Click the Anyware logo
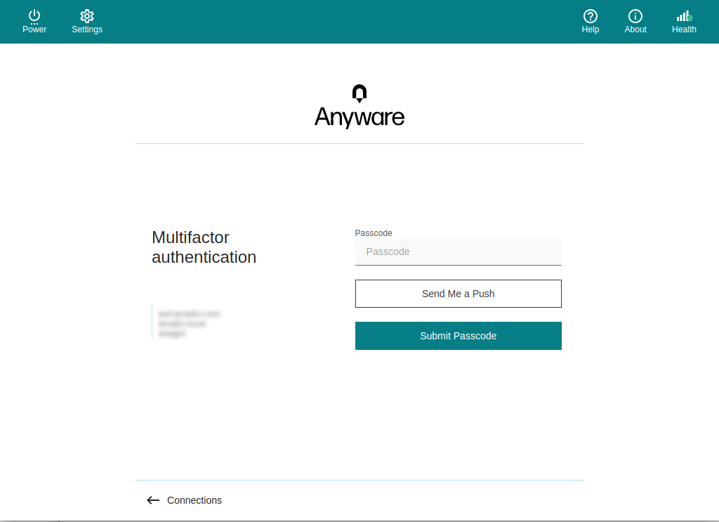The image size is (719, 522). (359, 106)
